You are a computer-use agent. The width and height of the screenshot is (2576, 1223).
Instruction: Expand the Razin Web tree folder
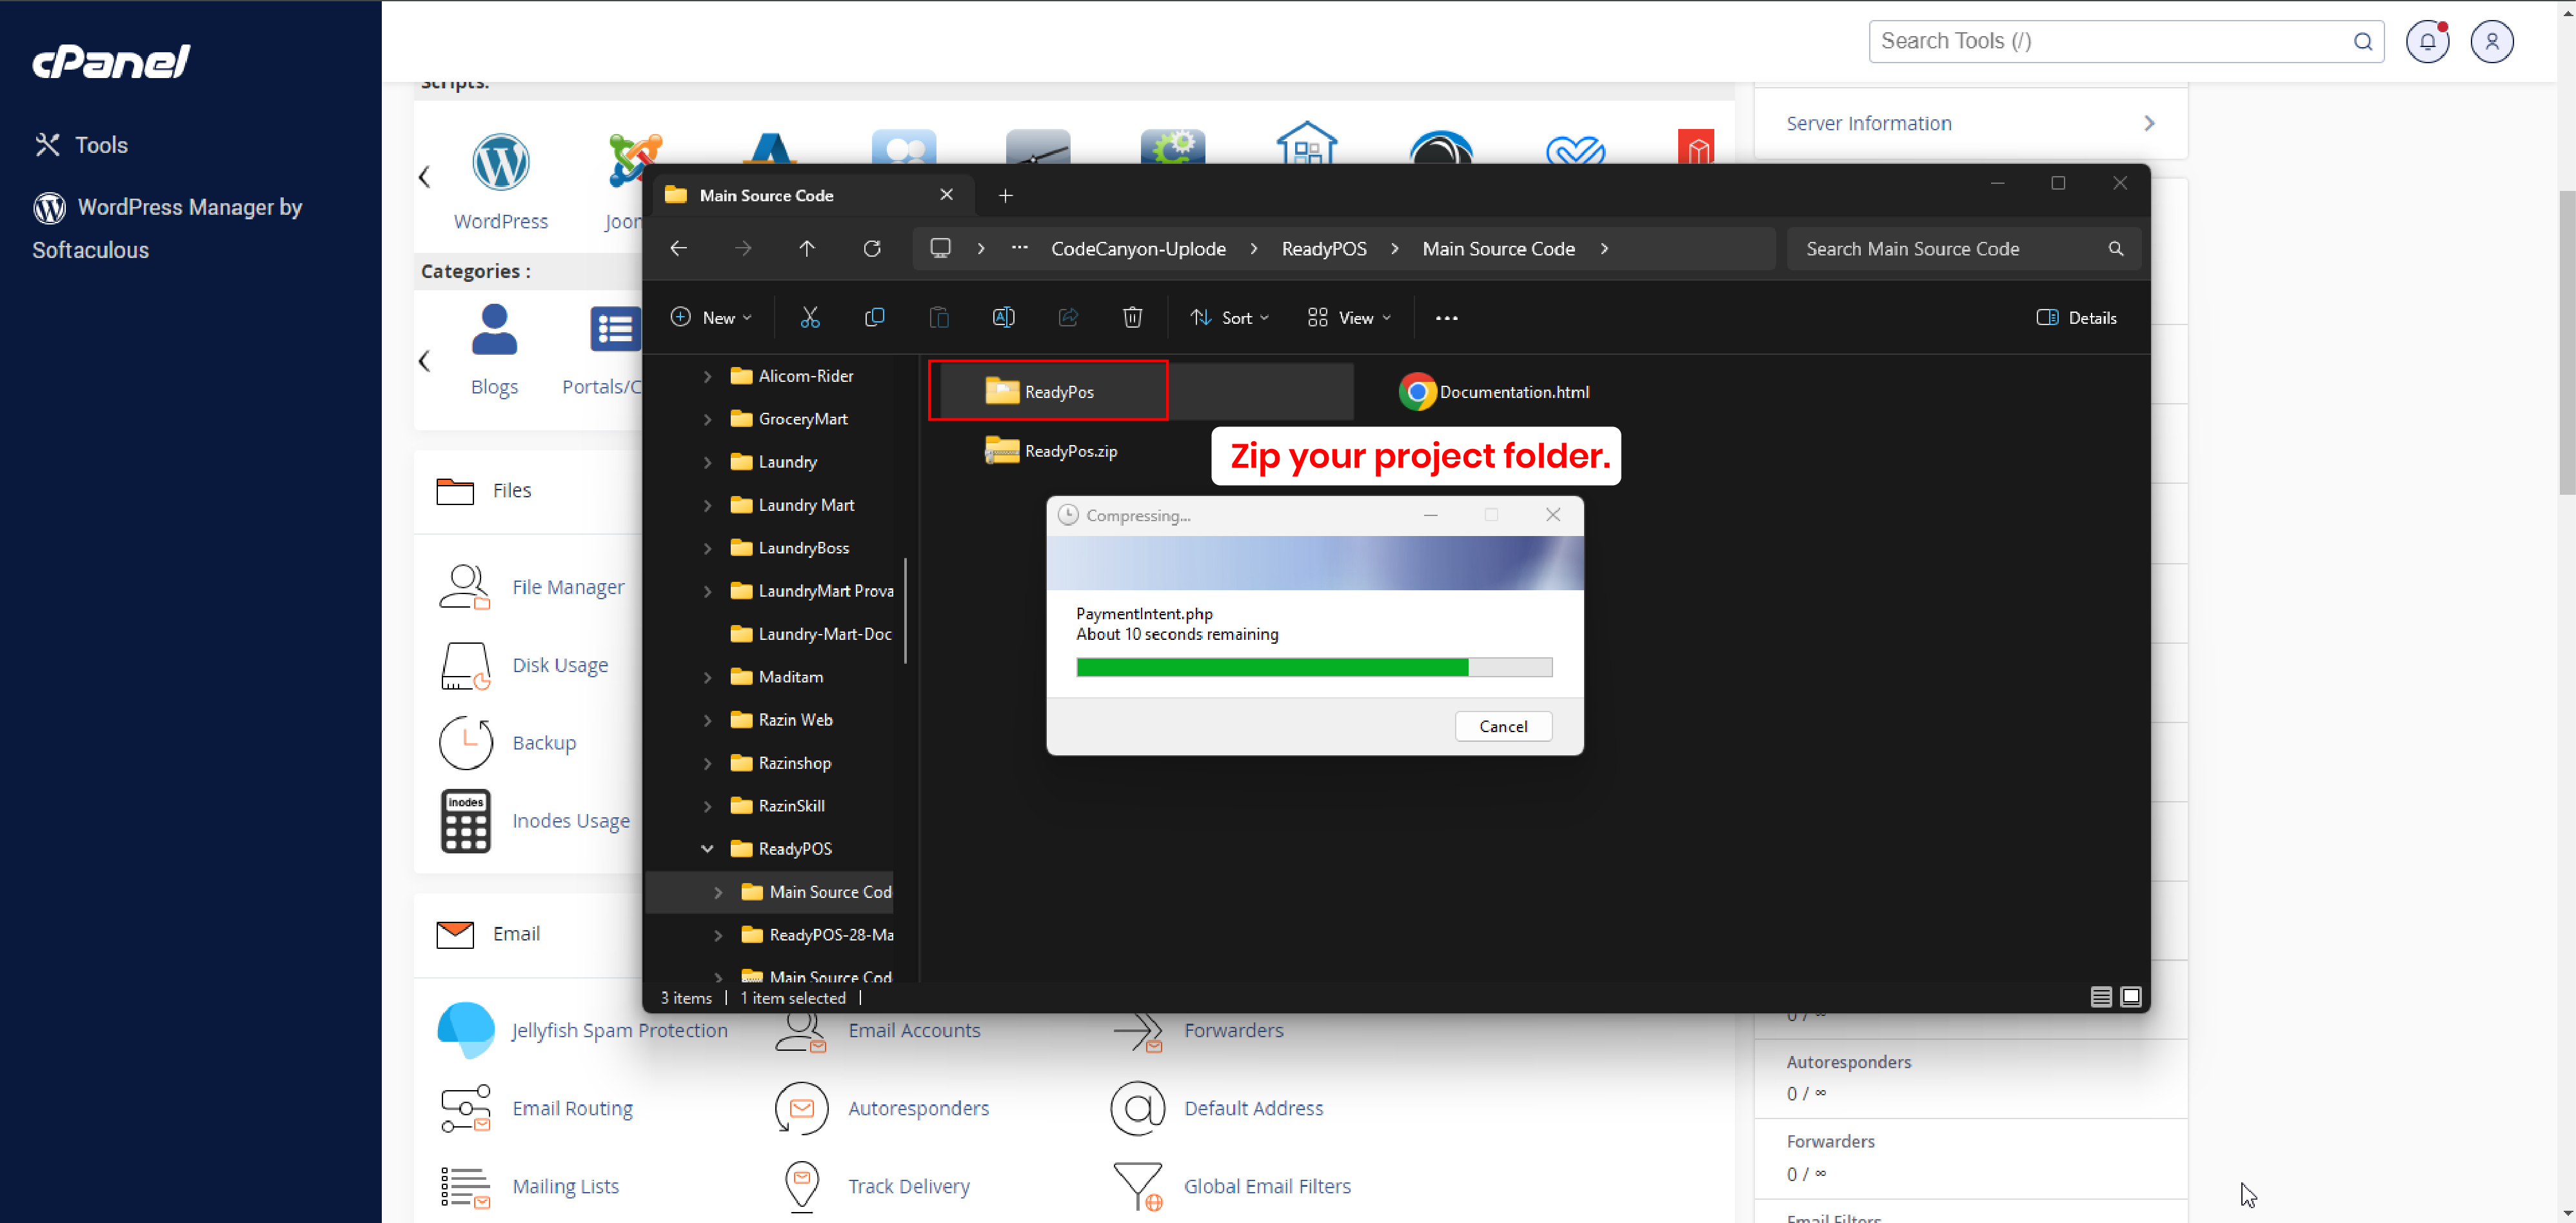pos(707,720)
